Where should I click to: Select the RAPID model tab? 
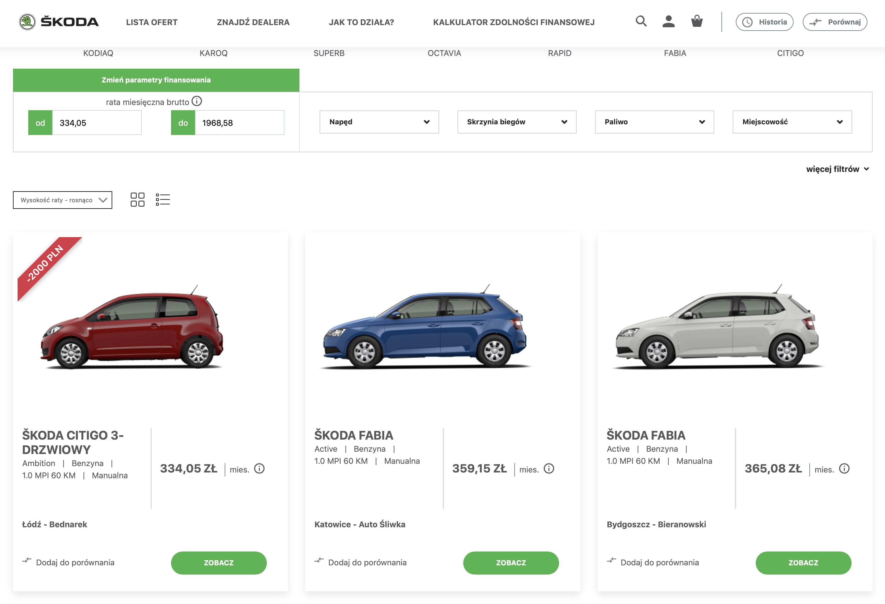tap(560, 53)
